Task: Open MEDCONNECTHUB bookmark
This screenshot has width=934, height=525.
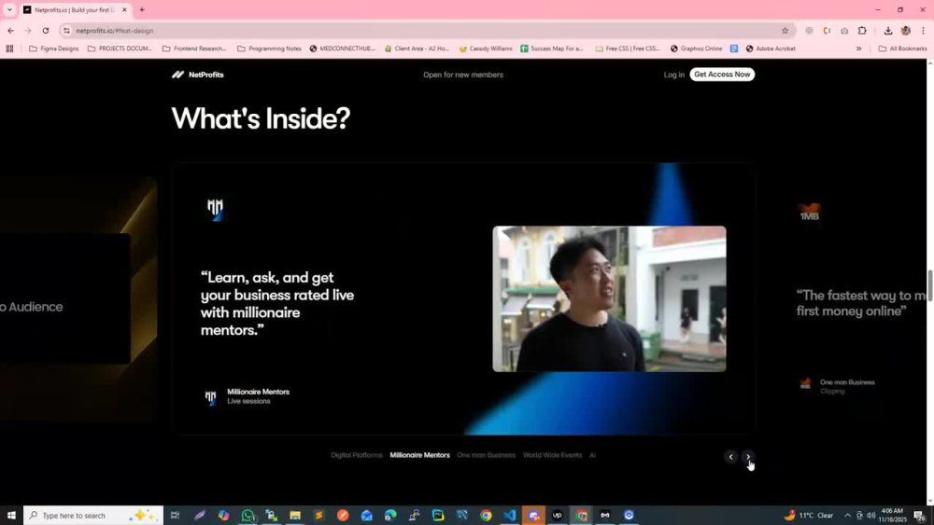Action: (343, 48)
